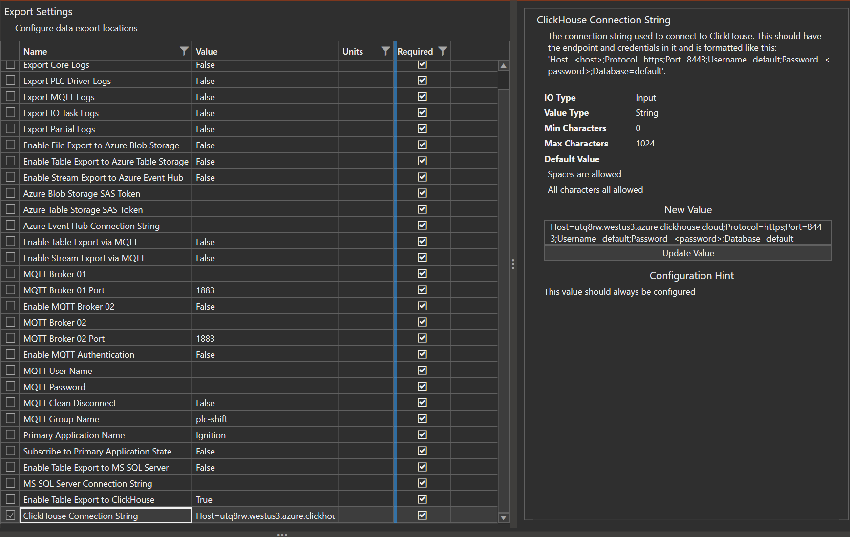Click the Primary Application Name value Ignition

pyautogui.click(x=211, y=435)
